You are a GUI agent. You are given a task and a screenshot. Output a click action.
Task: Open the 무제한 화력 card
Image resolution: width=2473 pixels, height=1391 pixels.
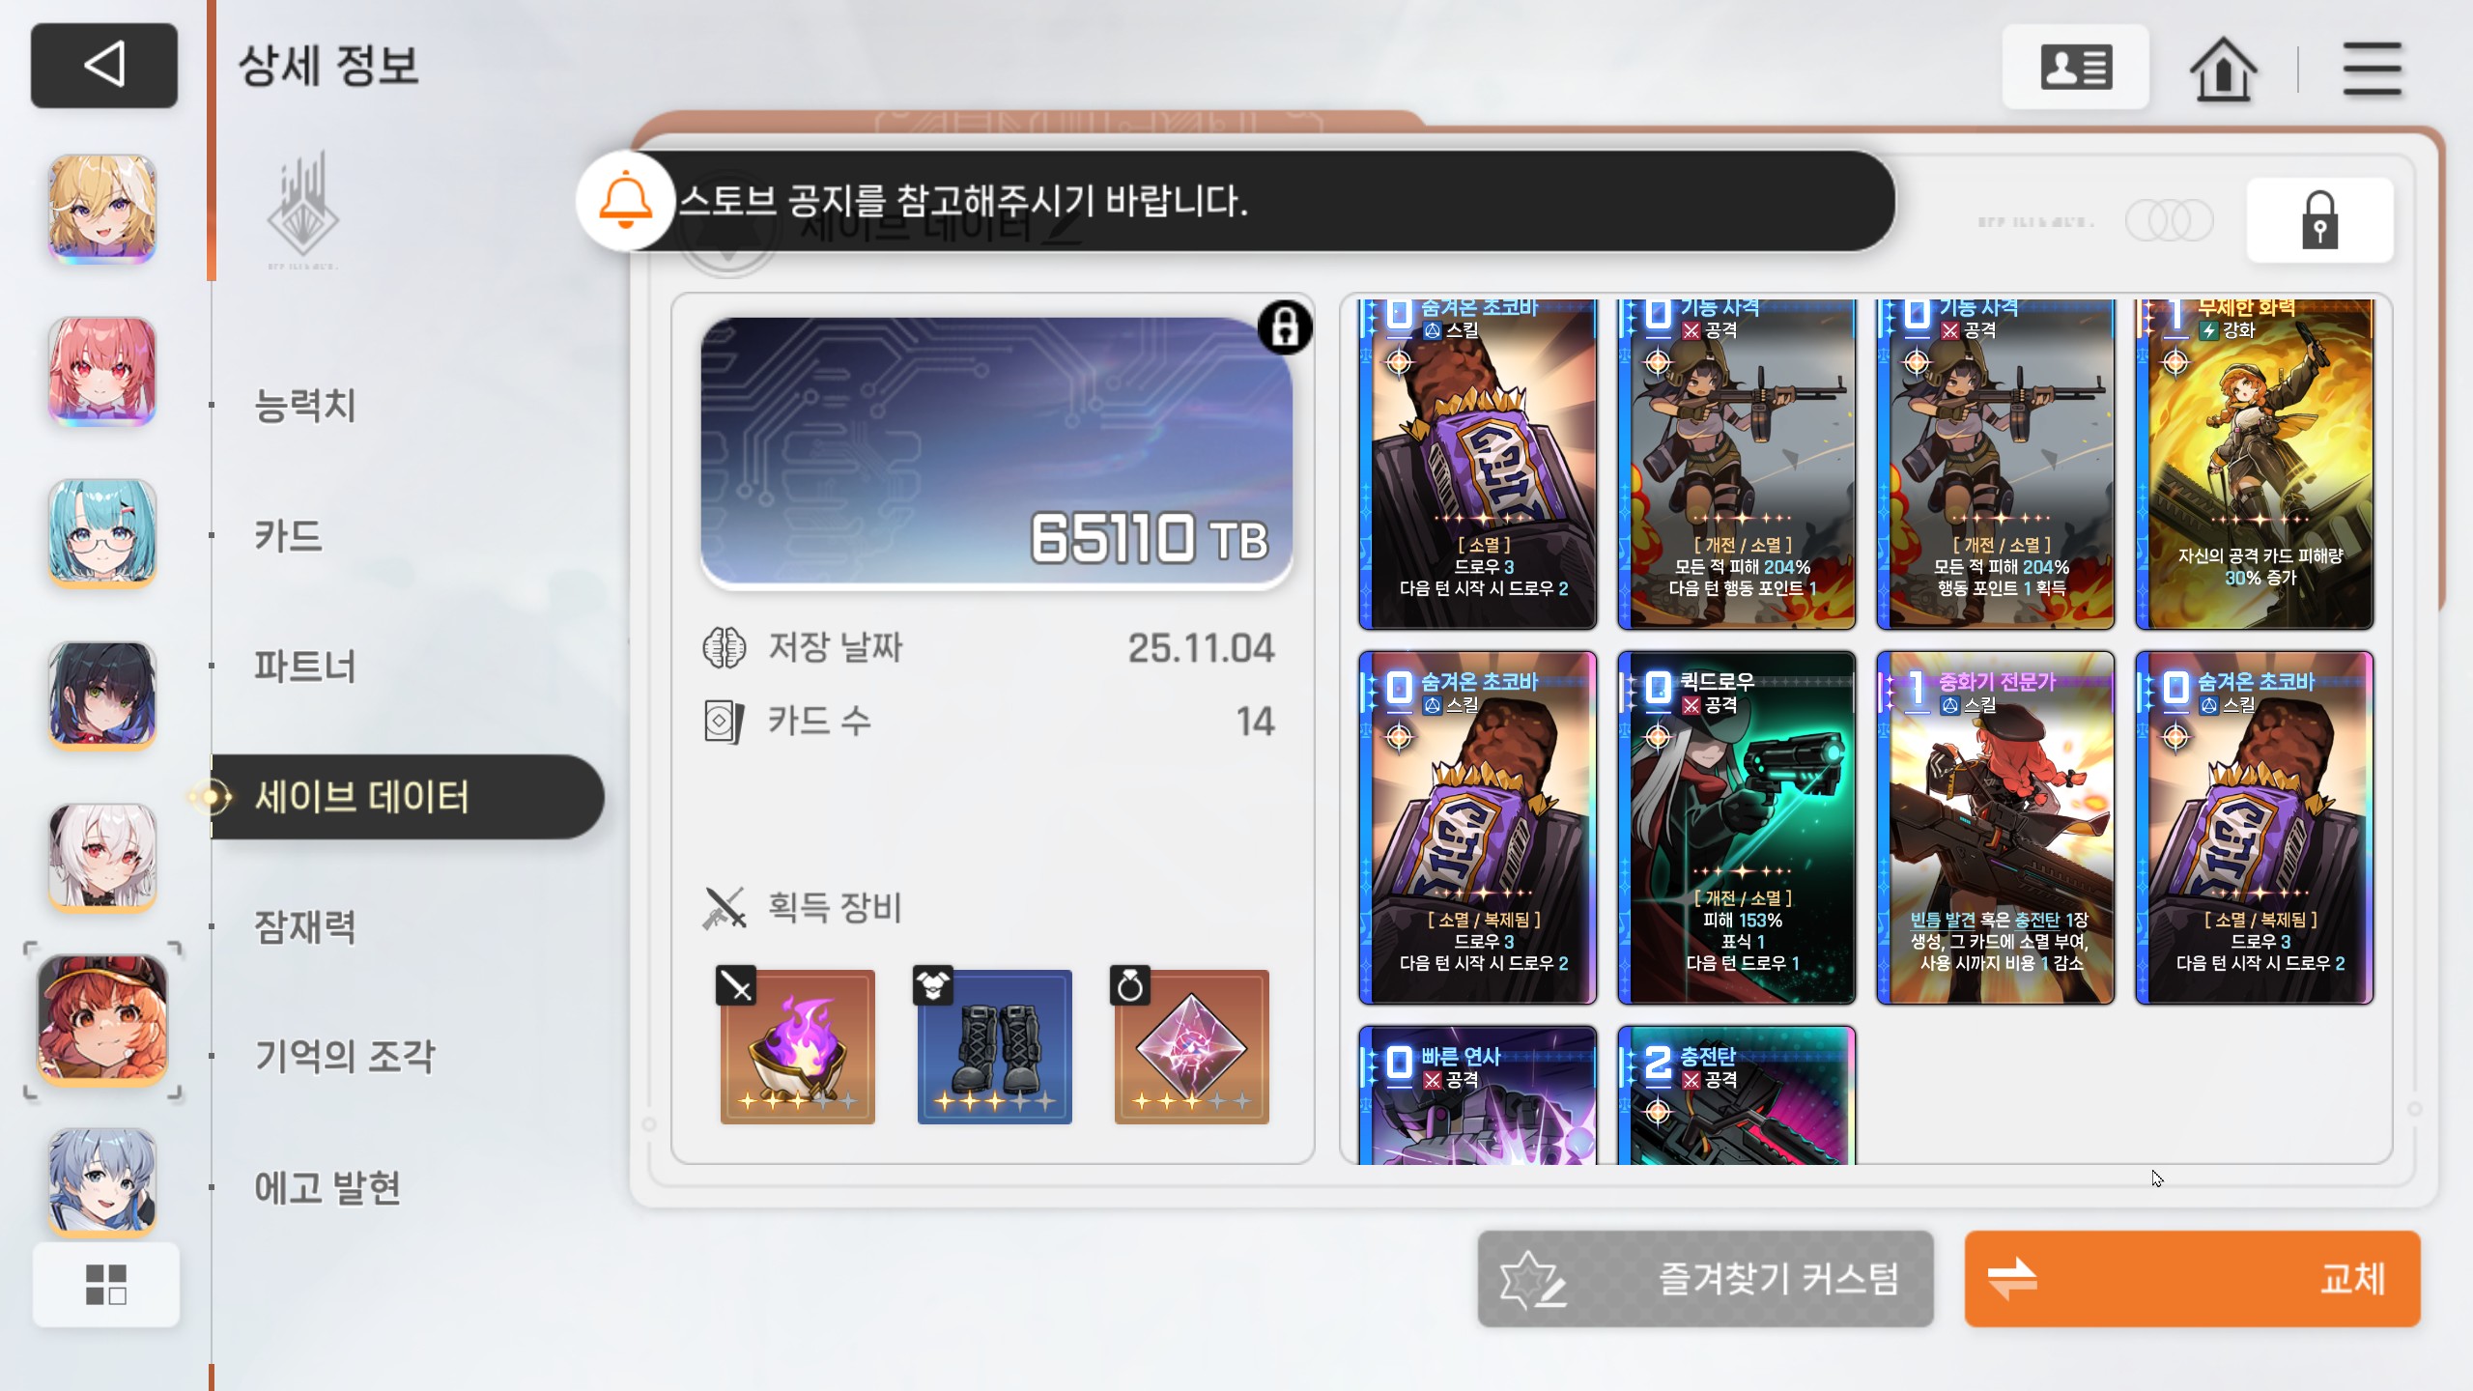(x=2254, y=465)
